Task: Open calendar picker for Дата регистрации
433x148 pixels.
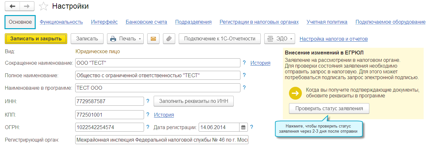Action: [x=244, y=127]
